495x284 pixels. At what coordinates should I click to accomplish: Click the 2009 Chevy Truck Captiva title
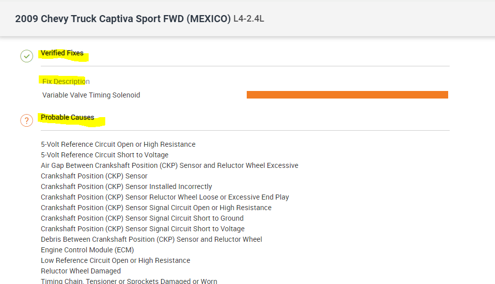tap(122, 19)
